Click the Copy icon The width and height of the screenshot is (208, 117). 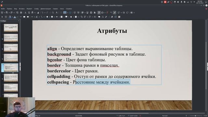click(x=29, y=13)
